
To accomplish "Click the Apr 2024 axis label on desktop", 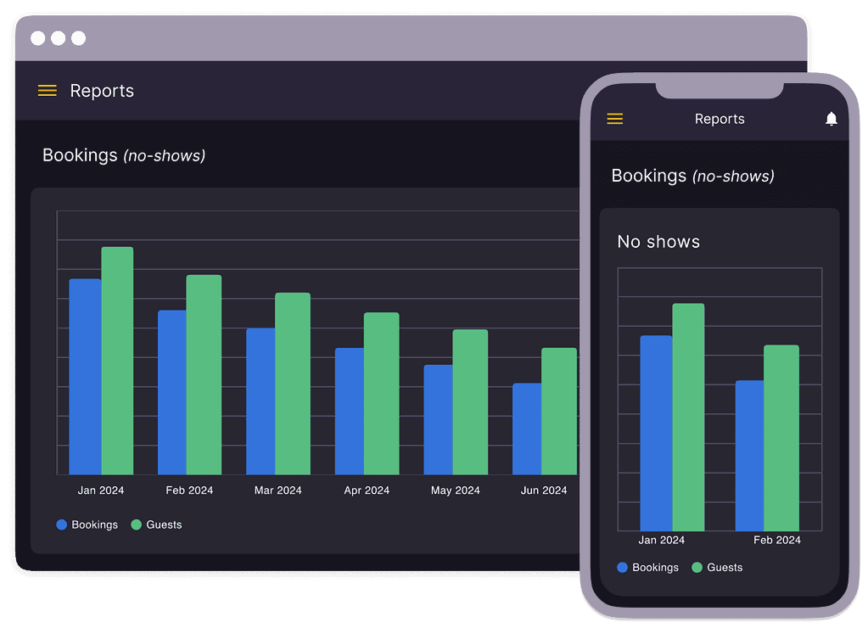I will (367, 491).
